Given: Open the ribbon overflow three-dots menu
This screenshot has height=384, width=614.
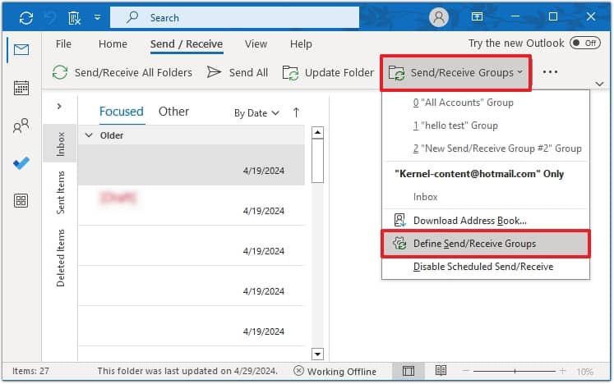Looking at the screenshot, I should pyautogui.click(x=550, y=72).
